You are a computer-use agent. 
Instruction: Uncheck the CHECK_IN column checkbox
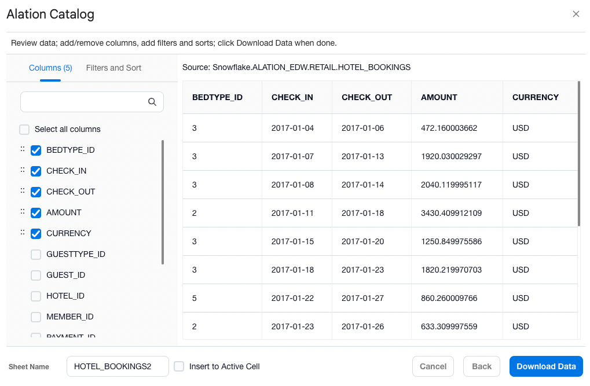tap(36, 171)
